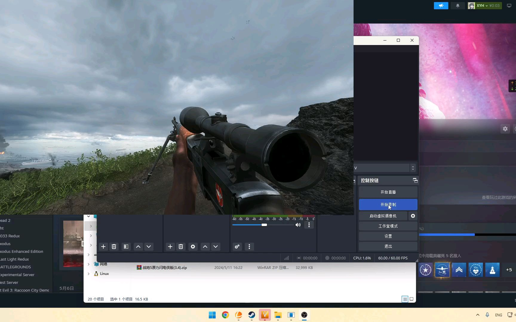516x322 pixels.
Task: Open XYH account dropdown in Steam
Action: point(485,6)
